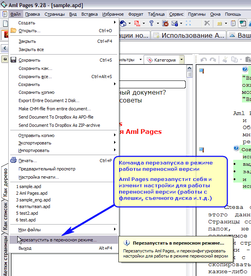Expand the Мои файлы submenu
Screen dimensions: 251x276
[63, 230]
